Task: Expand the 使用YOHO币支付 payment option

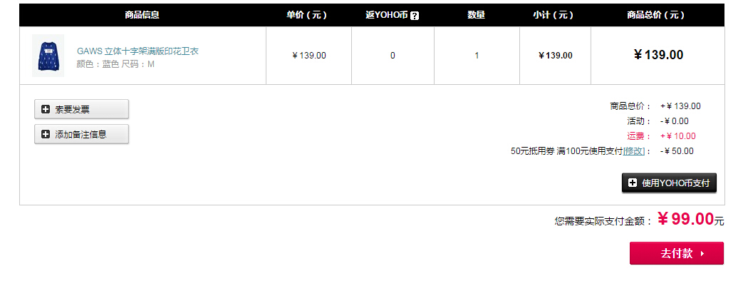Action: pyautogui.click(x=669, y=183)
